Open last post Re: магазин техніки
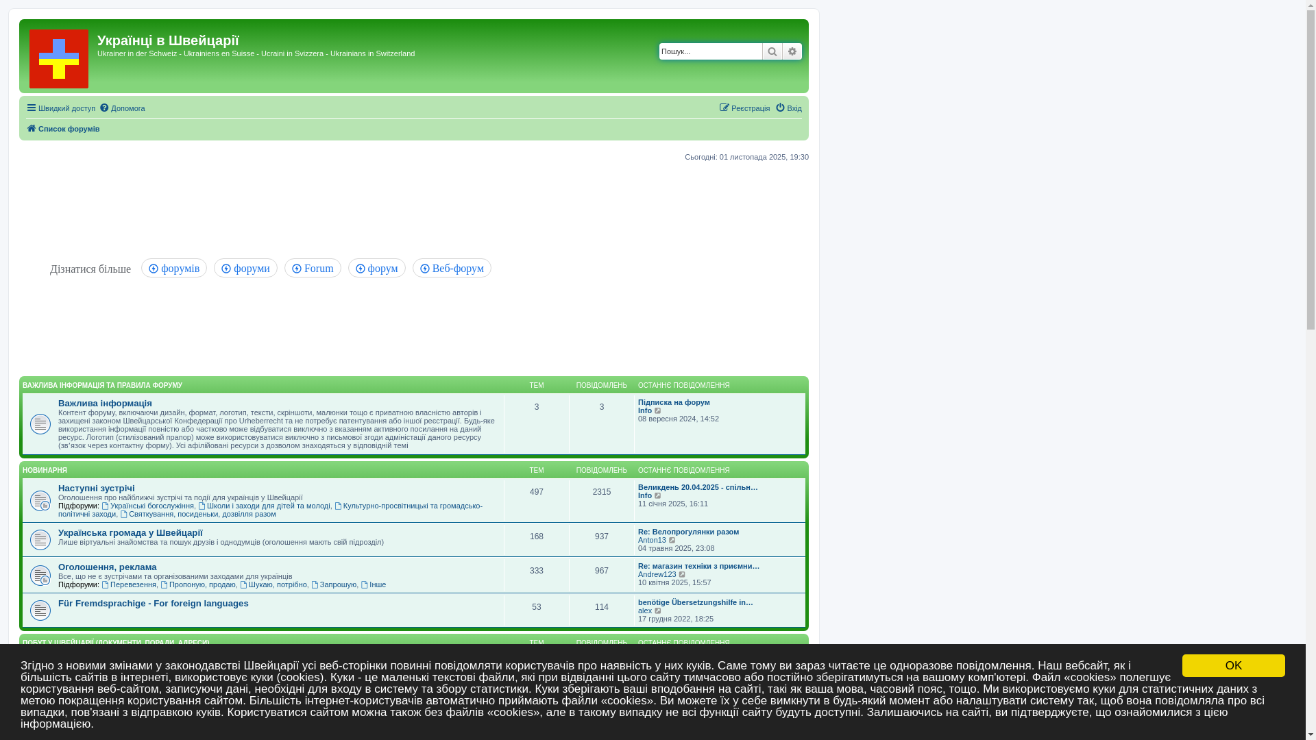This screenshot has height=740, width=1316. pyautogui.click(x=698, y=566)
